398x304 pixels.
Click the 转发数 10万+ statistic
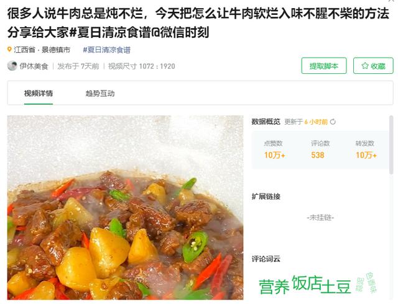click(x=366, y=150)
